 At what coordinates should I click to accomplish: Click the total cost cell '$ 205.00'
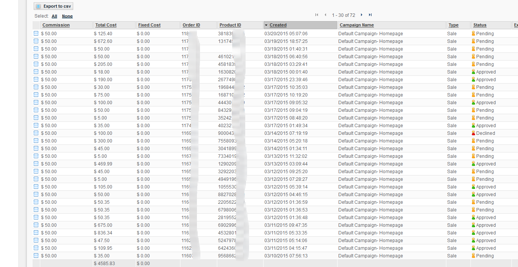pos(103,64)
